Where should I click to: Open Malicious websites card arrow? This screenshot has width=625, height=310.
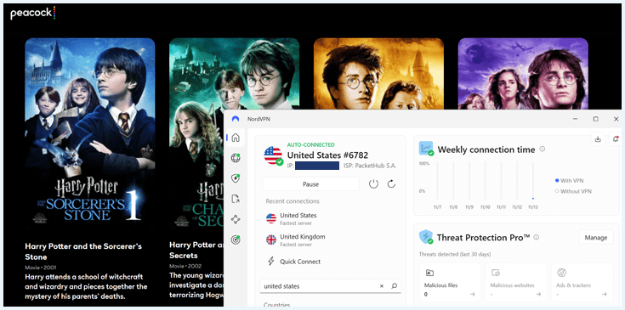pos(538,295)
